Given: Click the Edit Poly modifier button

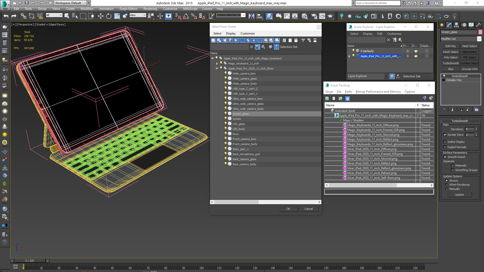Looking at the screenshot, I should point(450,46).
